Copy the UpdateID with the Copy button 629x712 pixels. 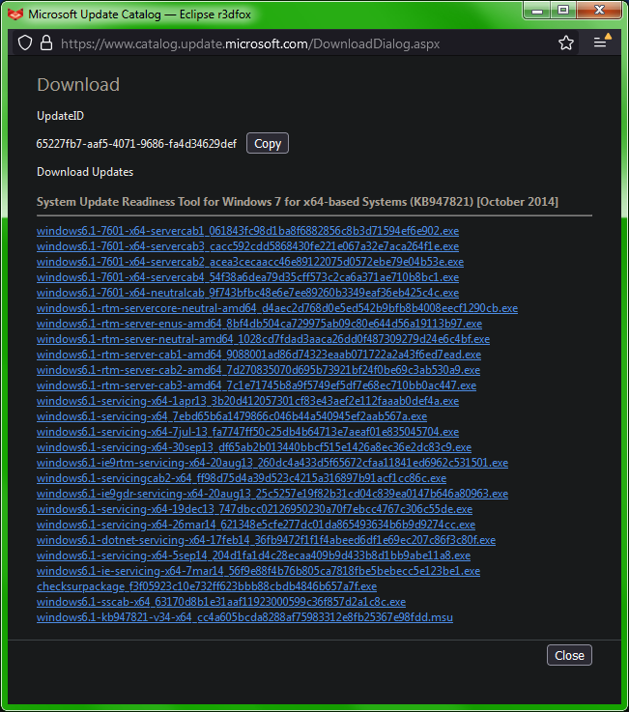click(x=268, y=144)
